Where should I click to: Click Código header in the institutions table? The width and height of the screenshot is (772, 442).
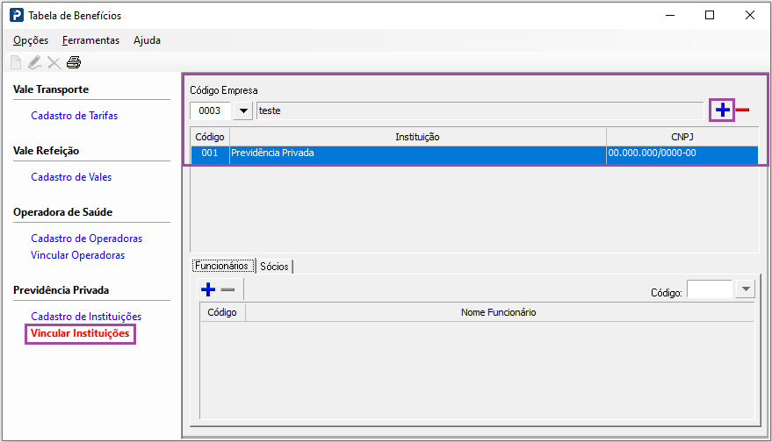pyautogui.click(x=210, y=137)
